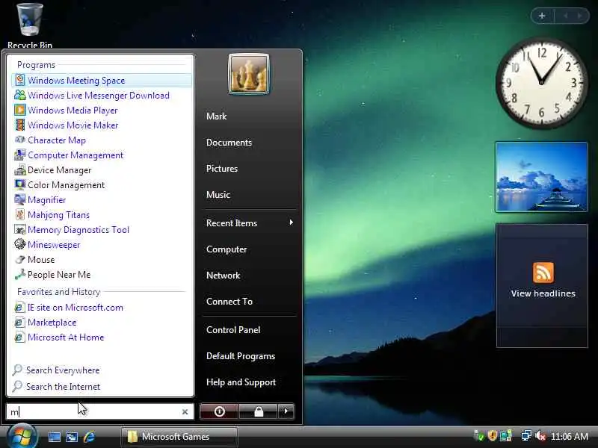Click the security shield tray icon
The image size is (598, 448).
pyautogui.click(x=493, y=435)
